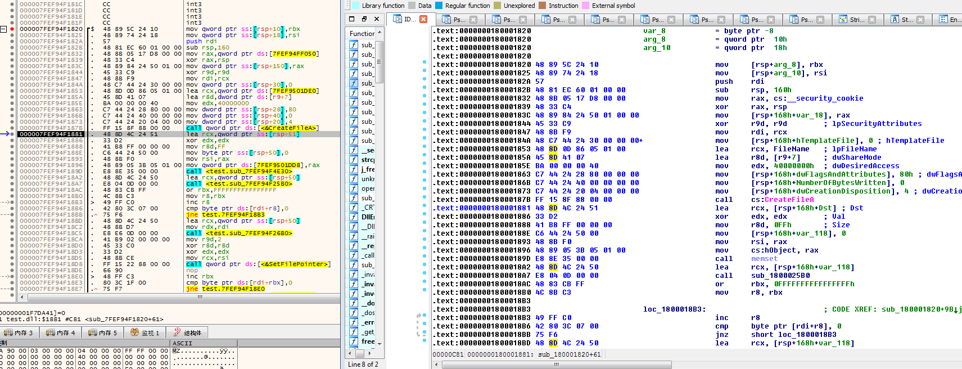This screenshot has height=369, width=962.
Task: Select the strcpy function icon in list
Action: coord(354,160)
